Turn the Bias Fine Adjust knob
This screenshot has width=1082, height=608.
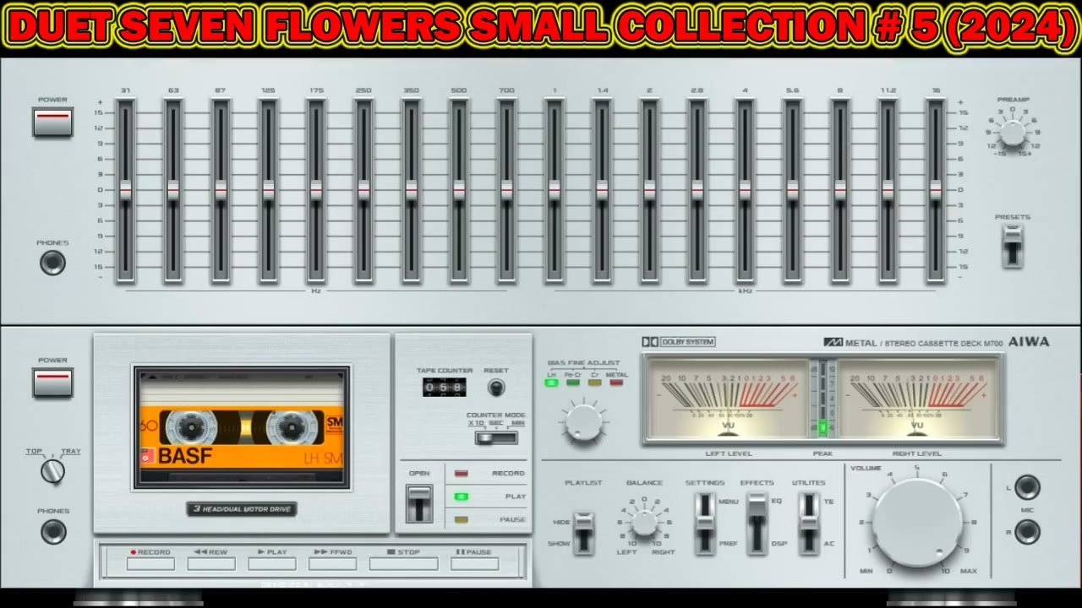coord(583,421)
